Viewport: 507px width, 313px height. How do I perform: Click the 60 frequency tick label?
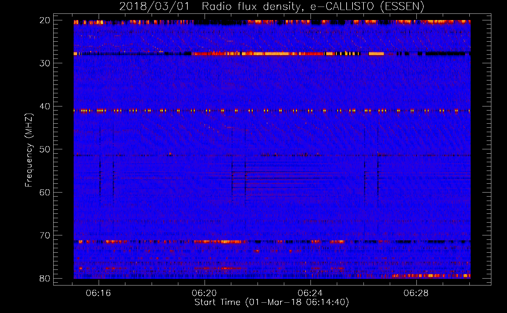click(45, 192)
